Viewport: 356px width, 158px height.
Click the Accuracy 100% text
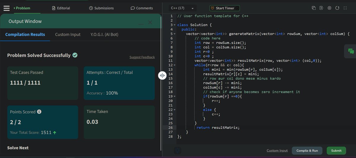click(102, 93)
